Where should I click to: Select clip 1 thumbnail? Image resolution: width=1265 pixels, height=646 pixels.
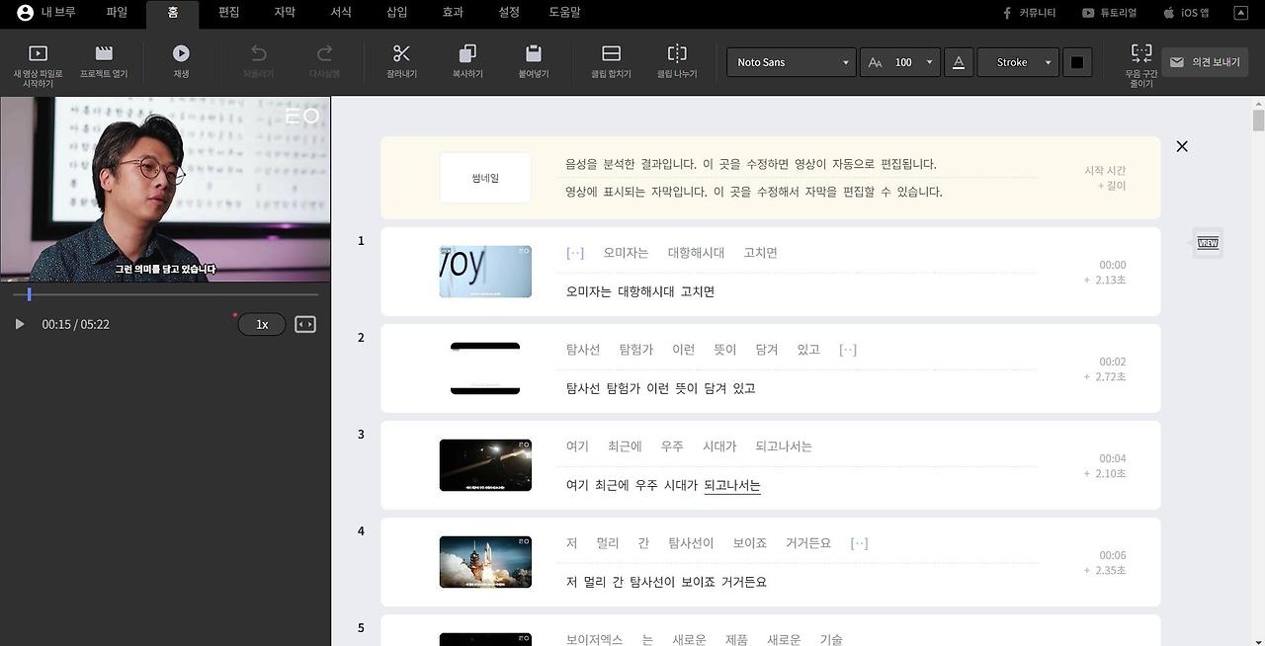[x=485, y=272]
